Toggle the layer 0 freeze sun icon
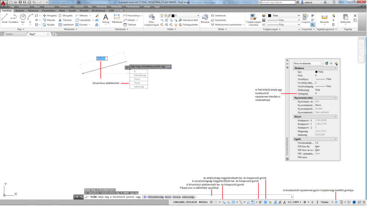Viewport: 367px width, 206px height. (165, 16)
